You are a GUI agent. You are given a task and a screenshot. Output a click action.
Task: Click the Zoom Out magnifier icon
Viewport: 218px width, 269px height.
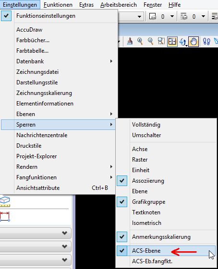(x=151, y=41)
